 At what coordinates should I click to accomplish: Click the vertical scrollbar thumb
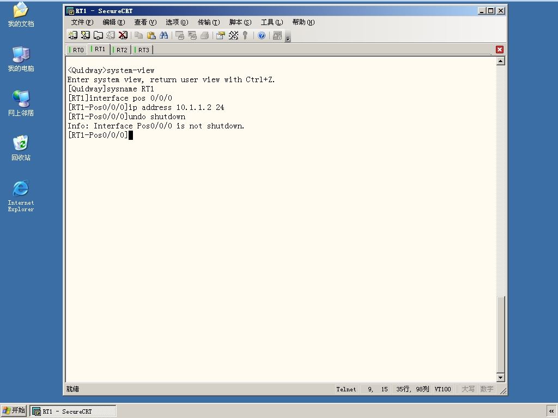[500, 334]
